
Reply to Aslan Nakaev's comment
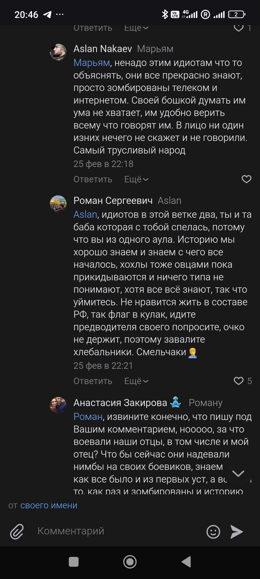coord(93,179)
